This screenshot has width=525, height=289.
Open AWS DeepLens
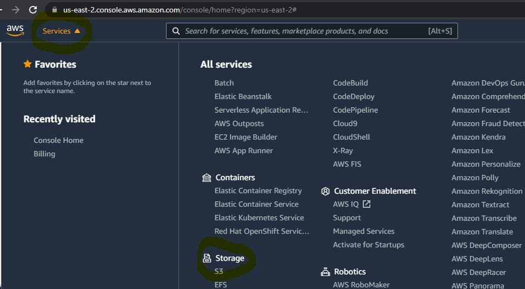(x=477, y=259)
